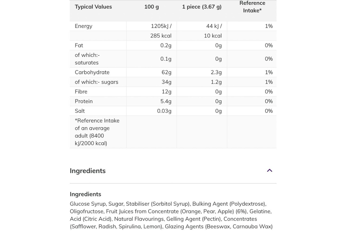This screenshot has width=346, height=231.
Task: Click the Reference Intake* column header
Action: (252, 7)
